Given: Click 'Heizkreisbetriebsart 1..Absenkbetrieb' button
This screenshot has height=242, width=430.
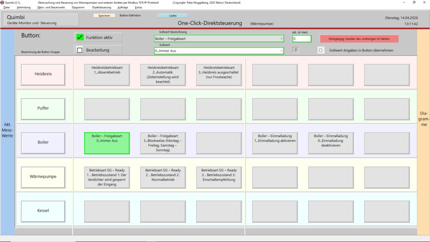Looking at the screenshot, I should pyautogui.click(x=107, y=75).
